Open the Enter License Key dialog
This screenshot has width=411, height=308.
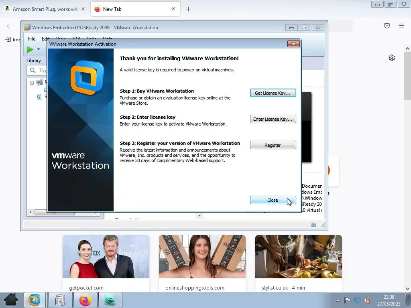(x=273, y=119)
